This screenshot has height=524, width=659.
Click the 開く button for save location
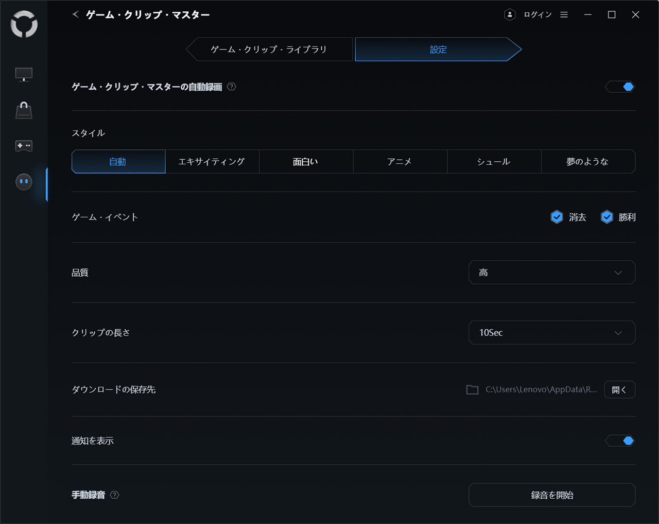click(x=619, y=390)
